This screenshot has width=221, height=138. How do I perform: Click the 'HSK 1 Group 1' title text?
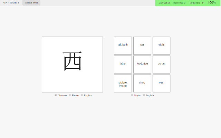[x=11, y=3]
